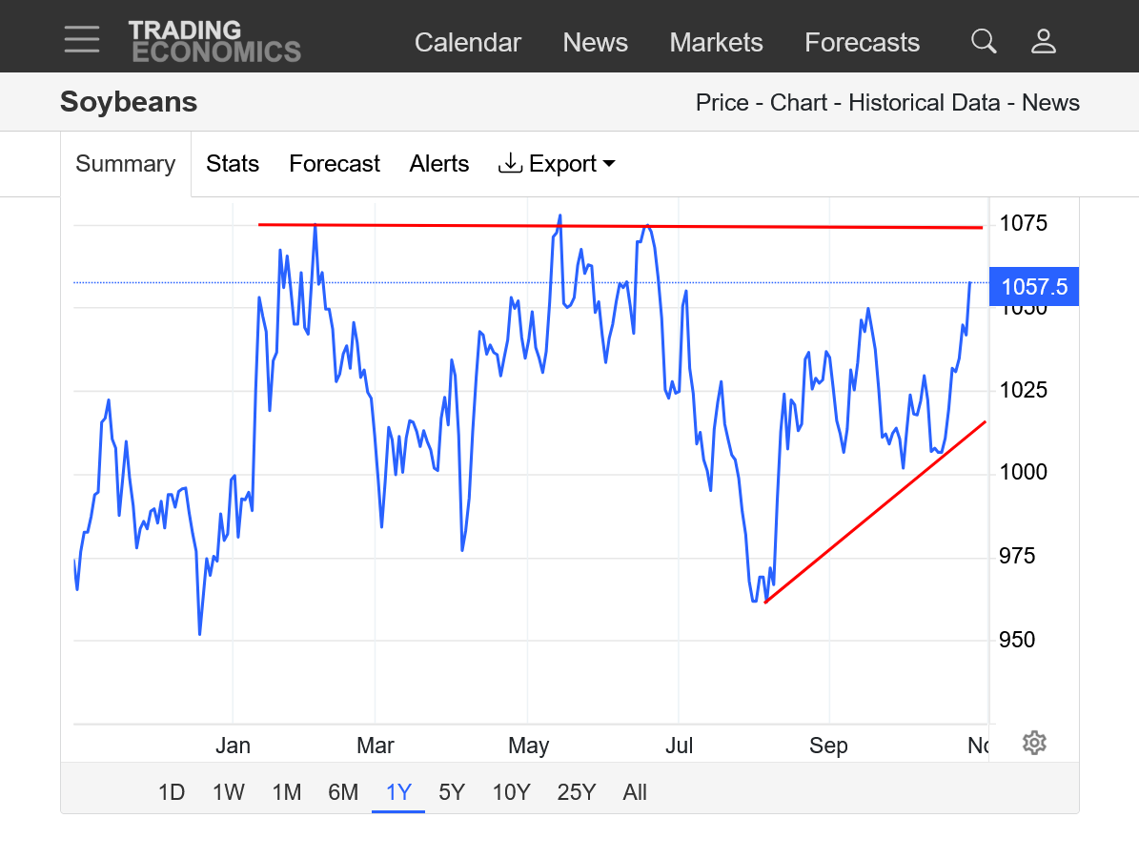Open the Alerts tab
The height and width of the screenshot is (859, 1139).
(439, 164)
